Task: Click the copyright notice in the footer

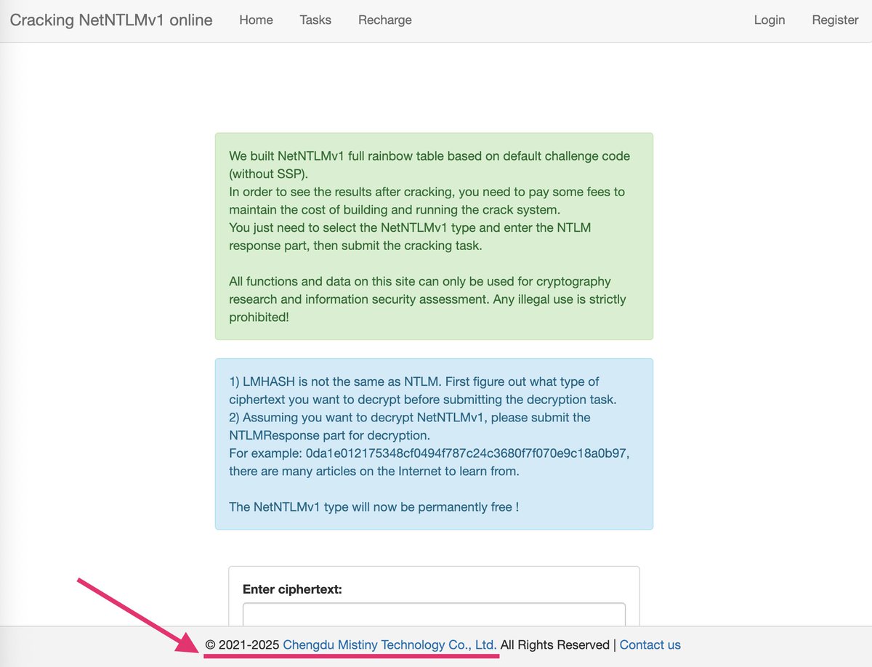Action: (x=240, y=644)
